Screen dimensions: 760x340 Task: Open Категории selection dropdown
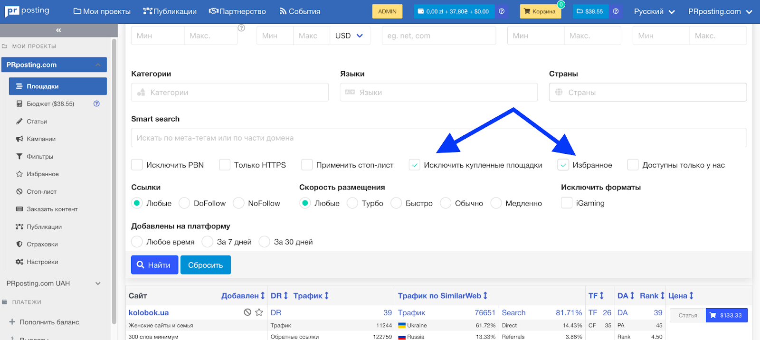point(230,92)
